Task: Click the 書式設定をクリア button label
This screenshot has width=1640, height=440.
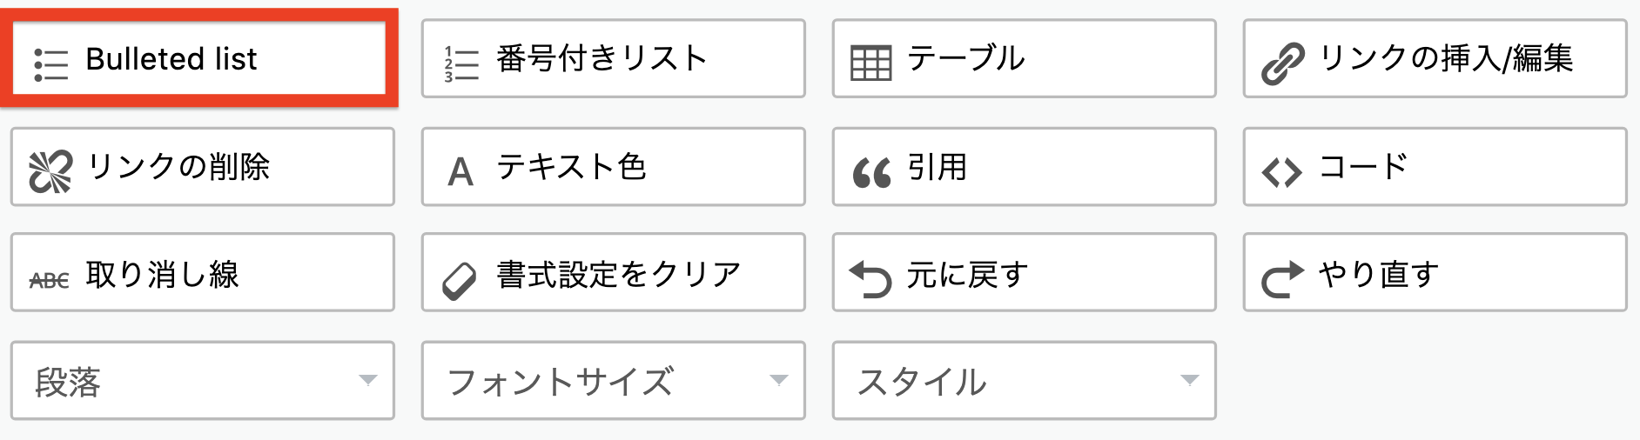Action: pyautogui.click(x=619, y=274)
